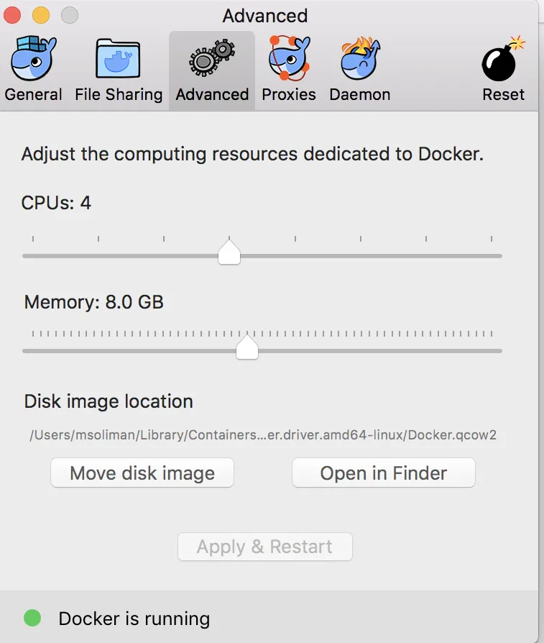Click the greyed-out zoom window button

coord(69,15)
